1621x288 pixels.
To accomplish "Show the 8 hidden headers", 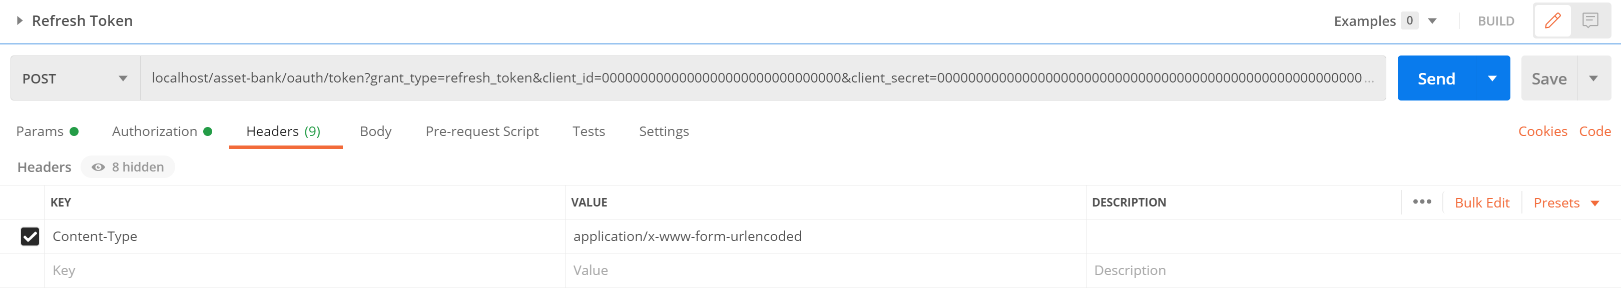I will point(128,167).
